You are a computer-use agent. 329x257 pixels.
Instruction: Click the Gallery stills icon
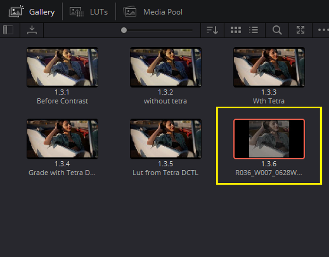click(x=16, y=12)
